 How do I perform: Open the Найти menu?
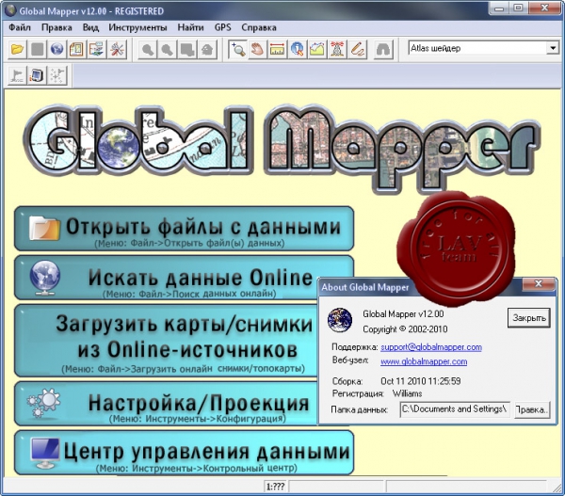[190, 27]
